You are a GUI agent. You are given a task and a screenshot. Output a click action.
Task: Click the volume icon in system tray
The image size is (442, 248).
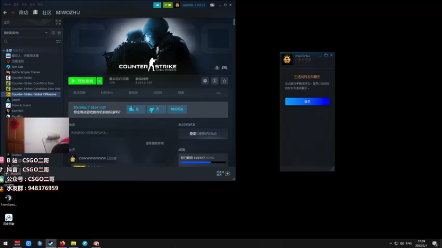click(x=402, y=243)
